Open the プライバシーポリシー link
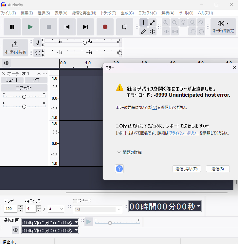Viewport: 238px width, 244px height. coord(184,133)
